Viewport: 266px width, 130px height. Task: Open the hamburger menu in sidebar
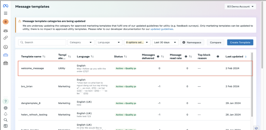click(x=6, y=13)
